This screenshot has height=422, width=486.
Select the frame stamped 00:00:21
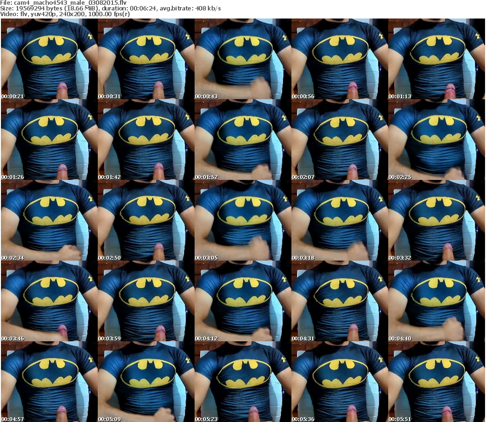[x=49, y=59]
